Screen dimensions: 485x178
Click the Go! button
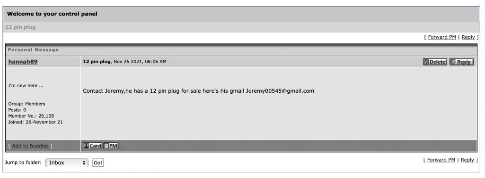click(98, 163)
